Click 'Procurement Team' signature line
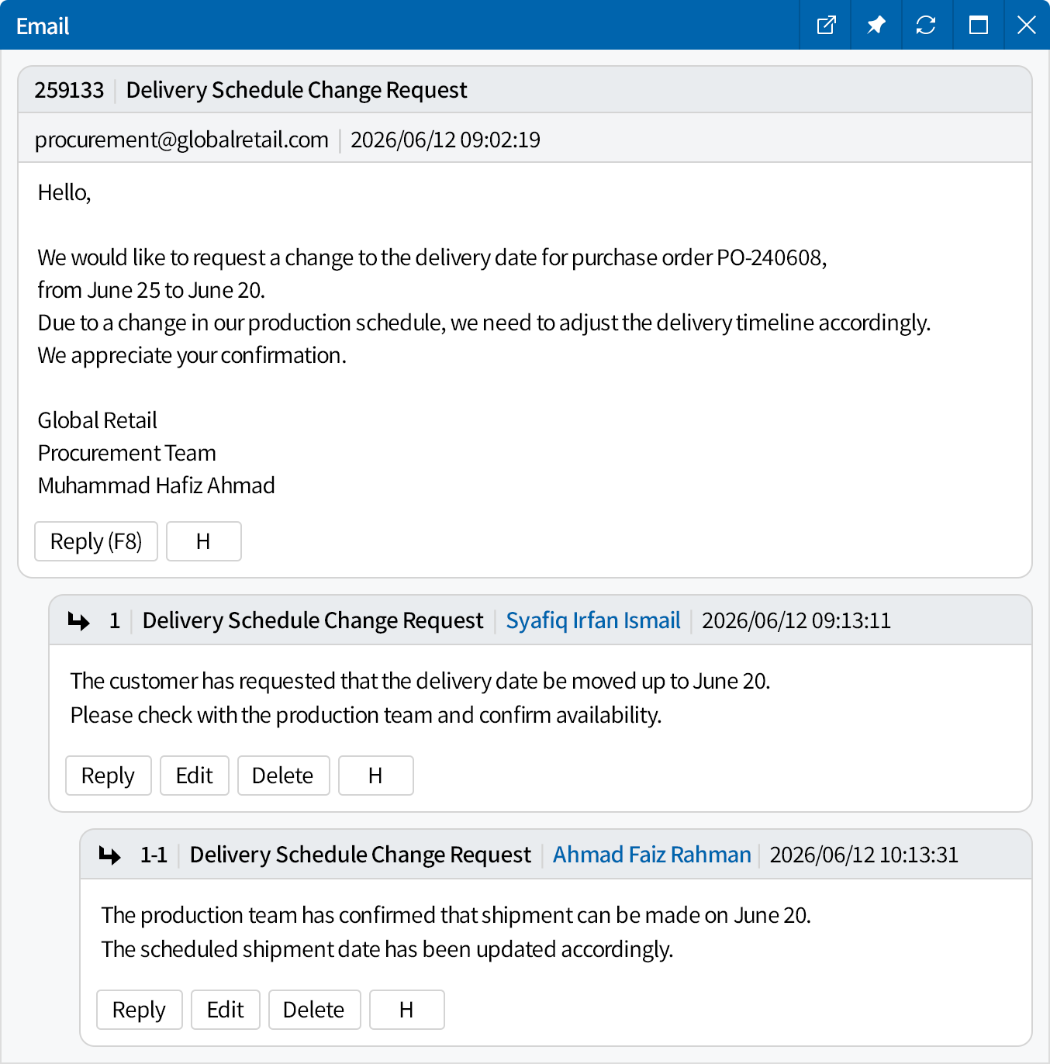This screenshot has height=1064, width=1050. tap(127, 453)
